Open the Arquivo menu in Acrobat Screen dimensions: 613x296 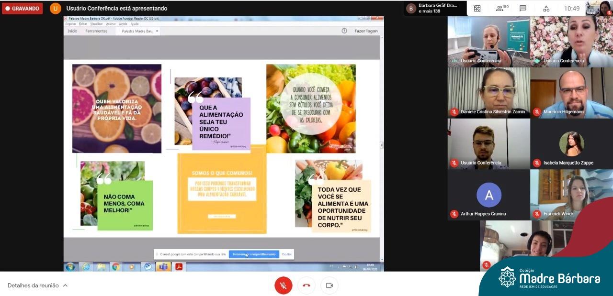tap(70, 23)
